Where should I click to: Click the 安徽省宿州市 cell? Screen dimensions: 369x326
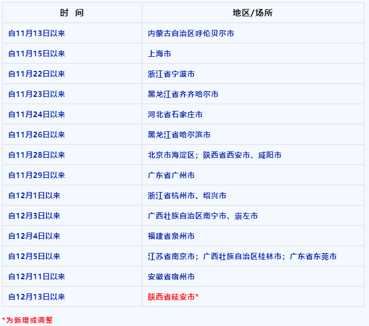253,276
